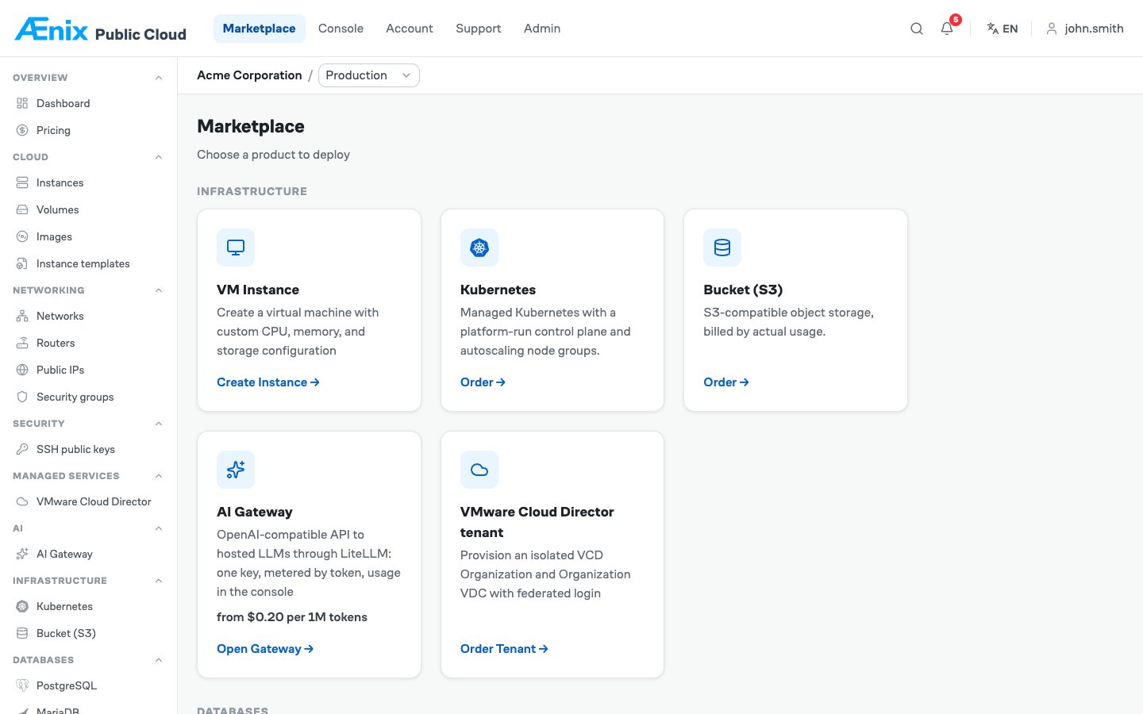1143x714 pixels.
Task: Collapse the Security sidebar section
Action: coord(159,424)
